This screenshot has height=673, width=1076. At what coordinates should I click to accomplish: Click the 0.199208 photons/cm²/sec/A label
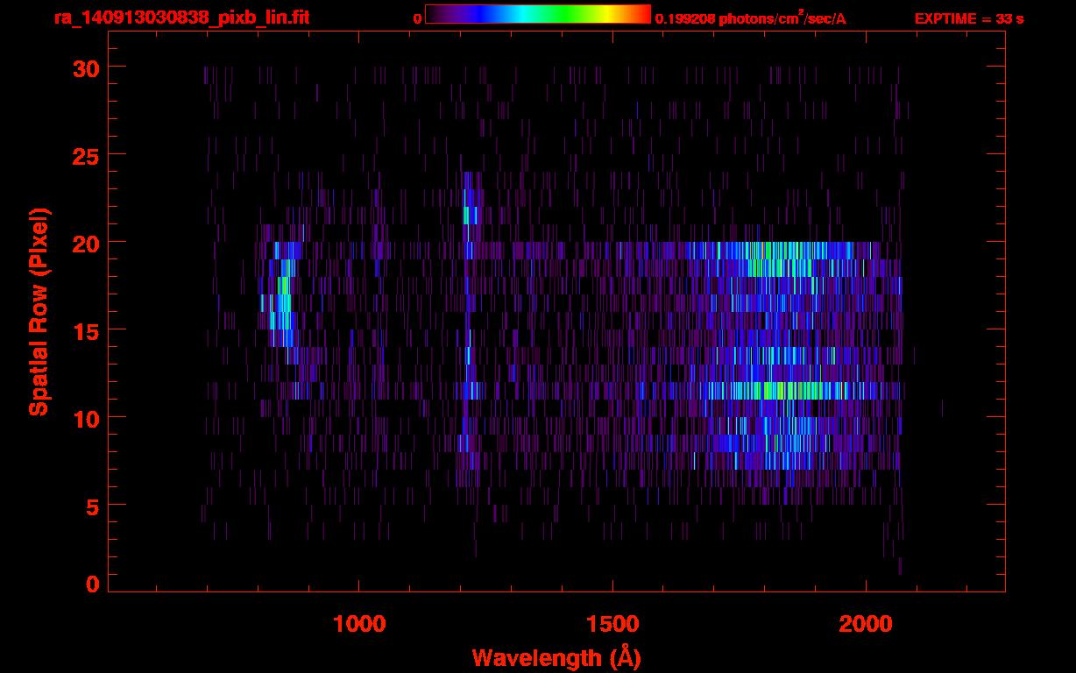pyautogui.click(x=751, y=18)
